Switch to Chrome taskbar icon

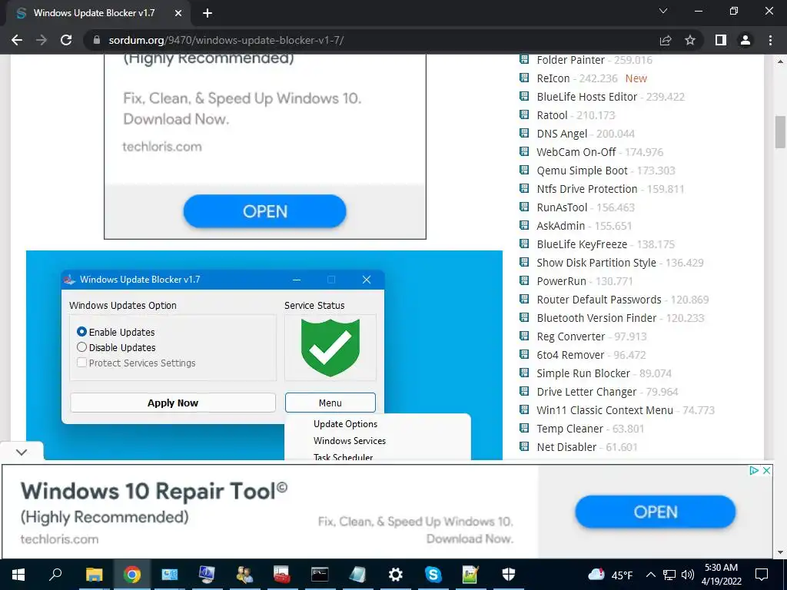point(132,575)
